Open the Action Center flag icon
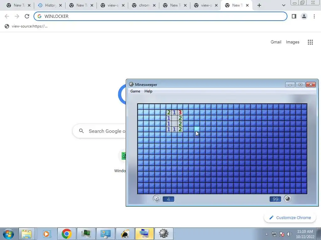This screenshot has height=240, width=321. click(282, 234)
